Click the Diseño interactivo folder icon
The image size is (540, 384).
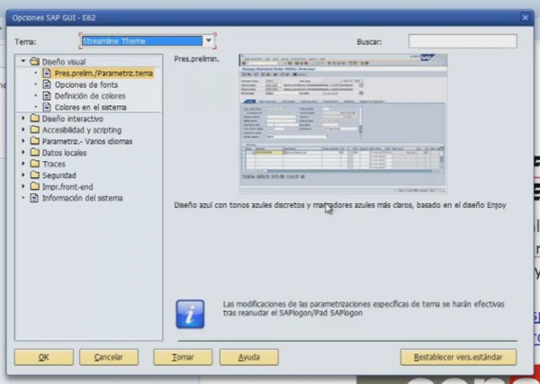click(34, 119)
